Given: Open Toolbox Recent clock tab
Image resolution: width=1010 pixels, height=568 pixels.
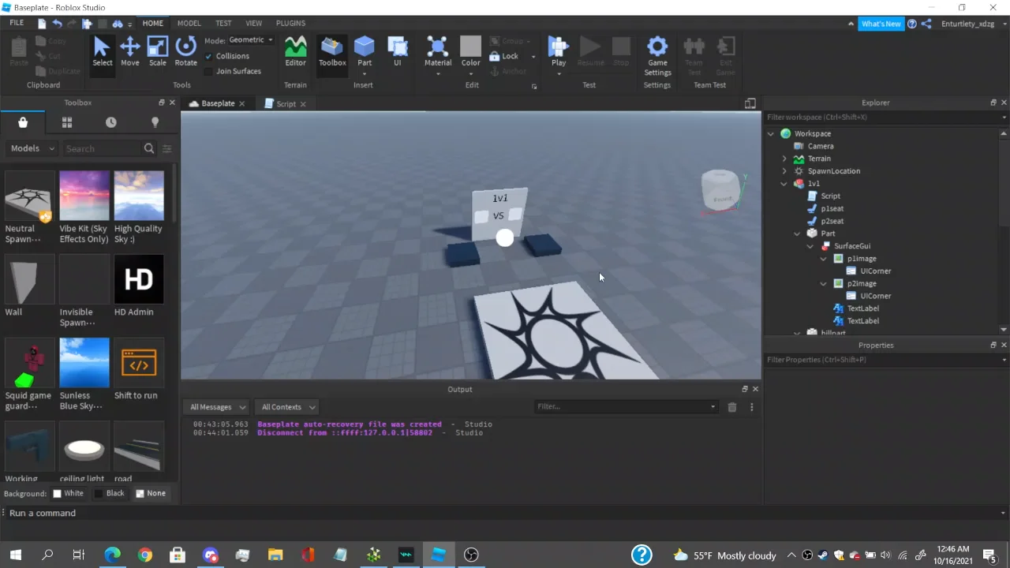Looking at the screenshot, I should 111,122.
